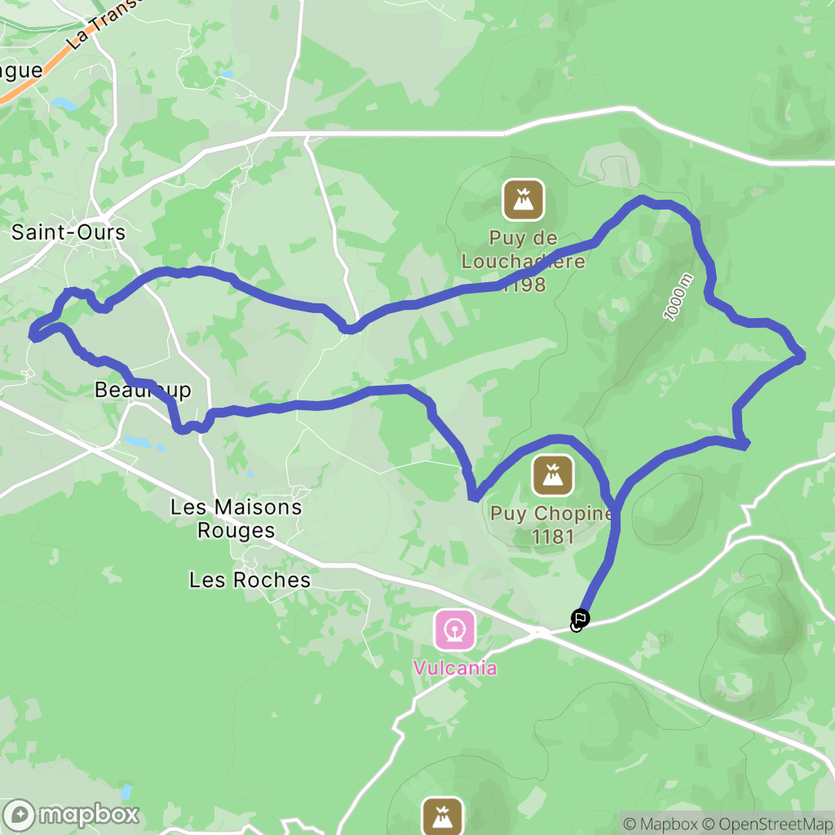Click the Puy de Louchadière 1198 label
The image size is (835, 835).
524,262
